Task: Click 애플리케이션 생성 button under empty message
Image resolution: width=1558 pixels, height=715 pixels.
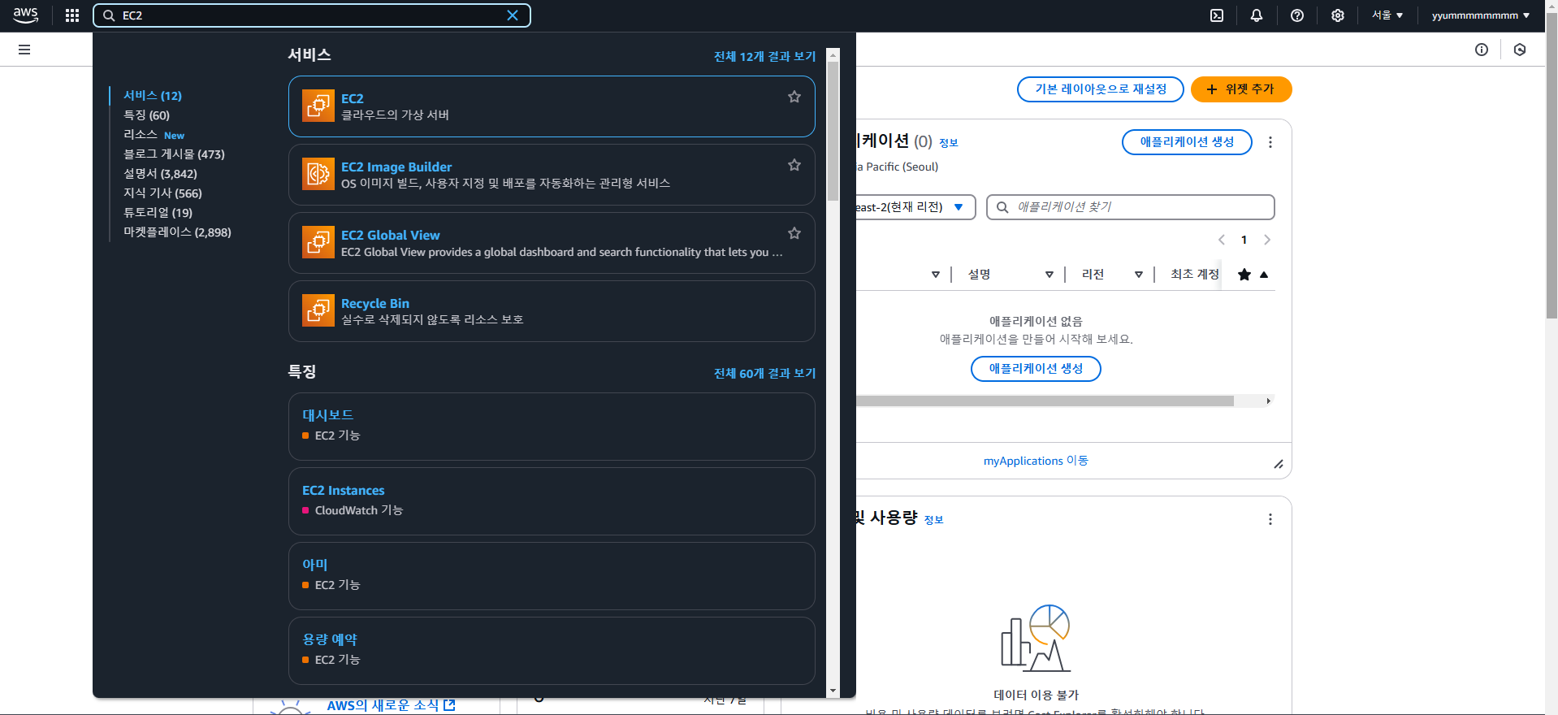Action: 1036,369
